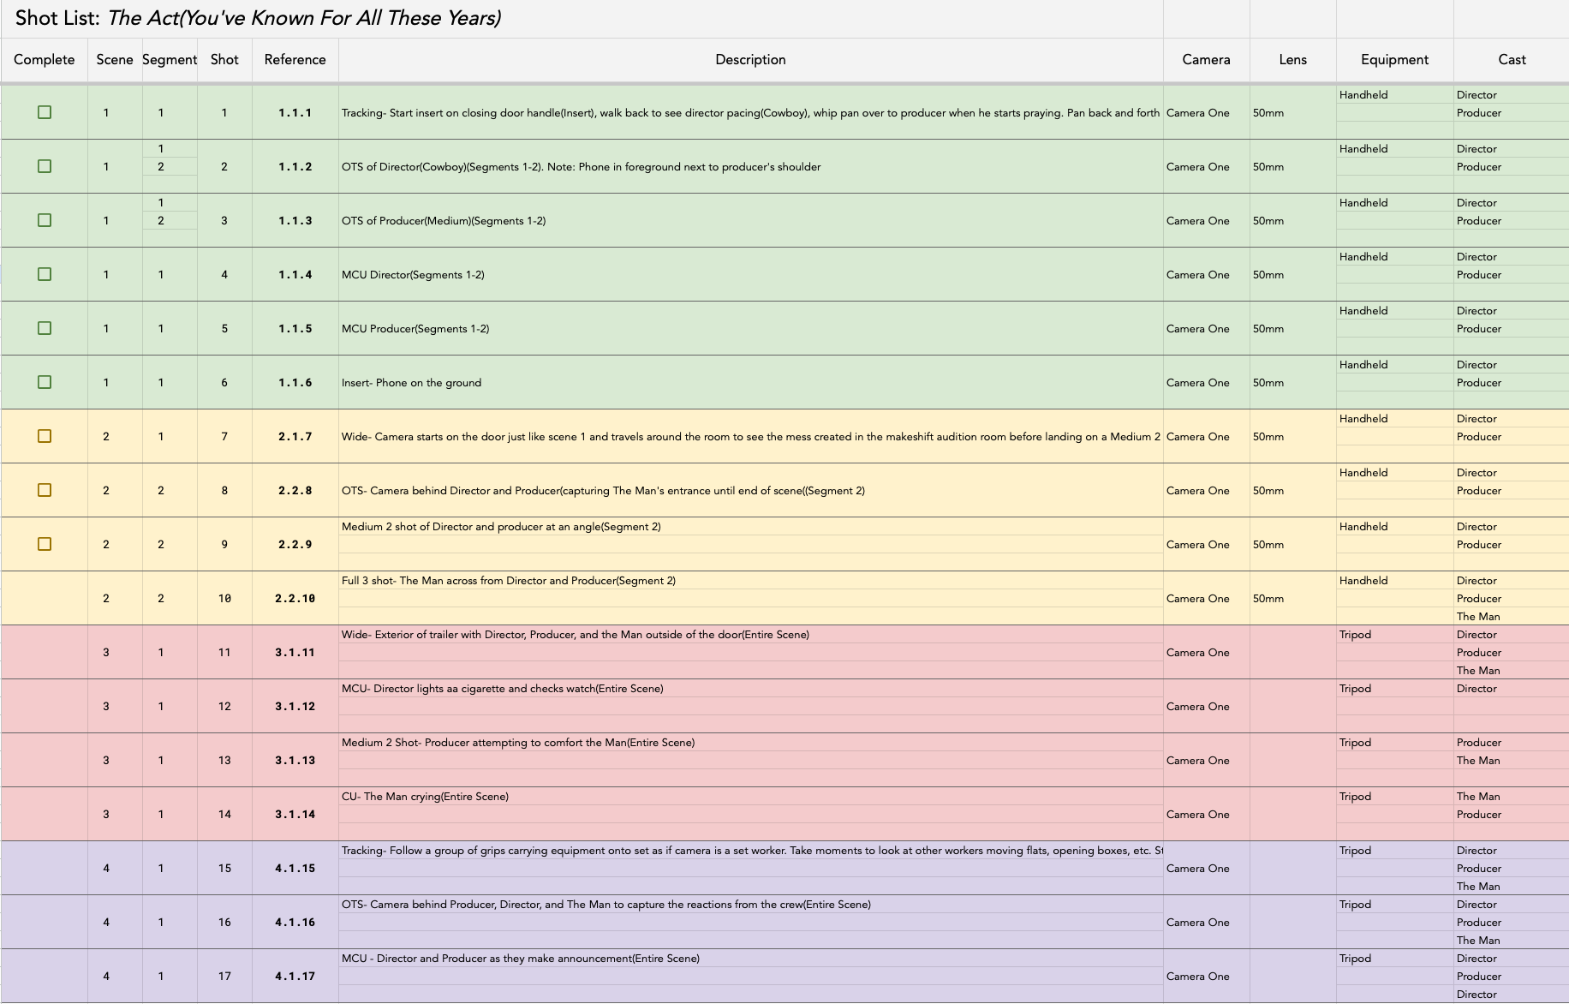1569x1004 pixels.
Task: Select reference cell 1.1.6
Action: (x=295, y=382)
